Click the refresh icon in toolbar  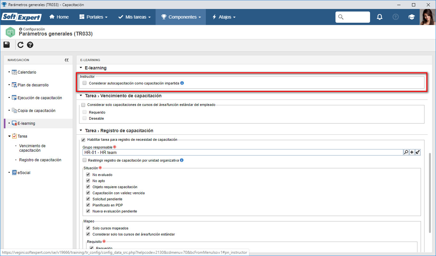click(x=20, y=45)
